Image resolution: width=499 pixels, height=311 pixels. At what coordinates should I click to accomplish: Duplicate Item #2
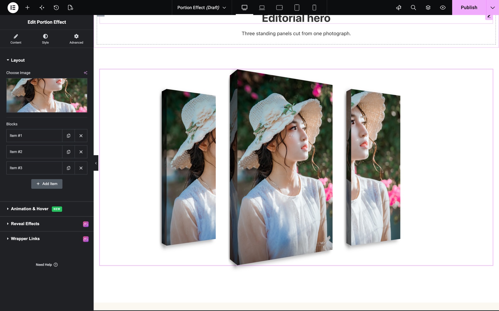click(x=69, y=152)
